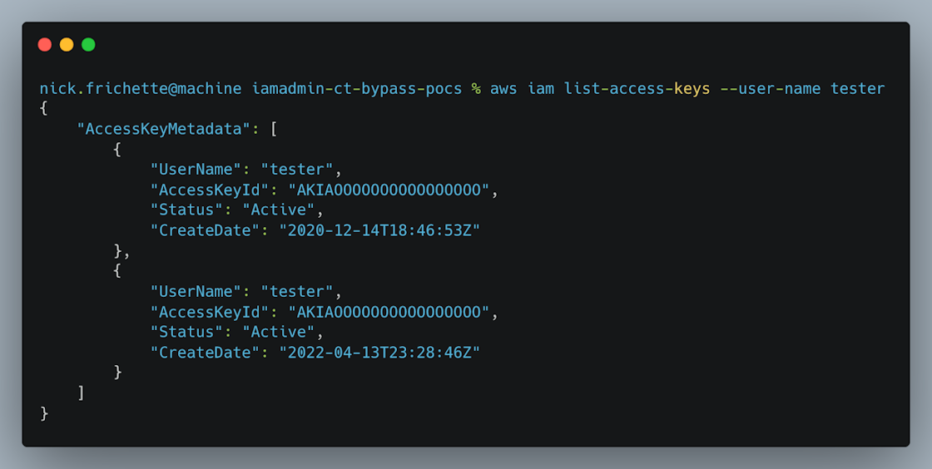This screenshot has width=932, height=469.
Task: Click the 2020-12-14T18:46:53Z create date value
Action: pyautogui.click(x=379, y=230)
